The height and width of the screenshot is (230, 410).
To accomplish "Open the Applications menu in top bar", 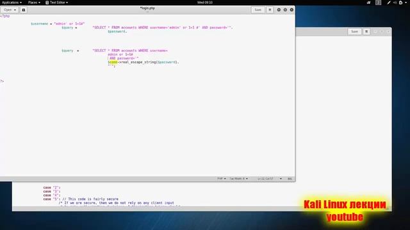I will click(12, 3).
